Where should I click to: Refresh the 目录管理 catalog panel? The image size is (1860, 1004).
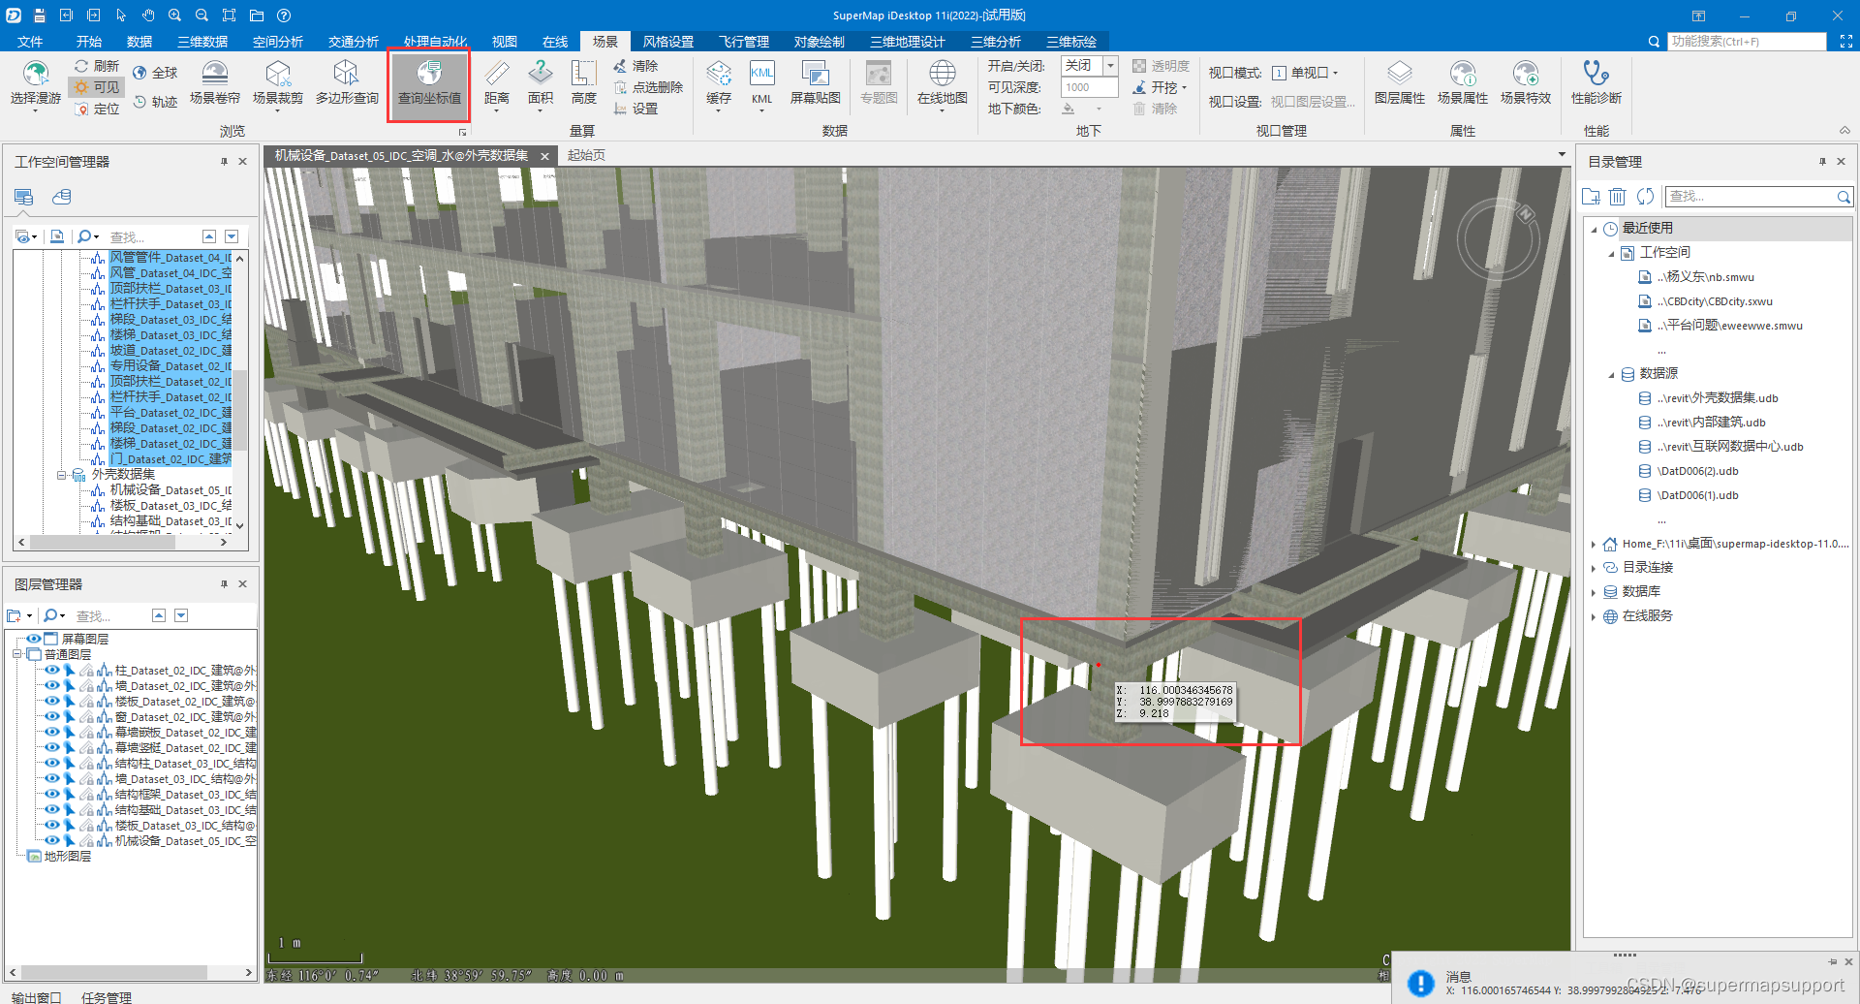pos(1645,197)
